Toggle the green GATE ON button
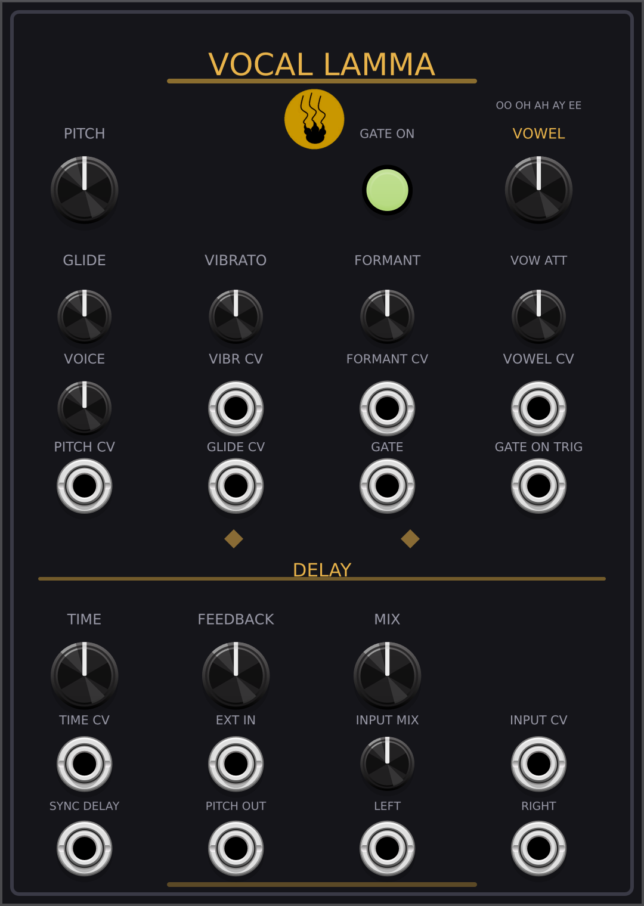The width and height of the screenshot is (644, 906). [x=388, y=190]
